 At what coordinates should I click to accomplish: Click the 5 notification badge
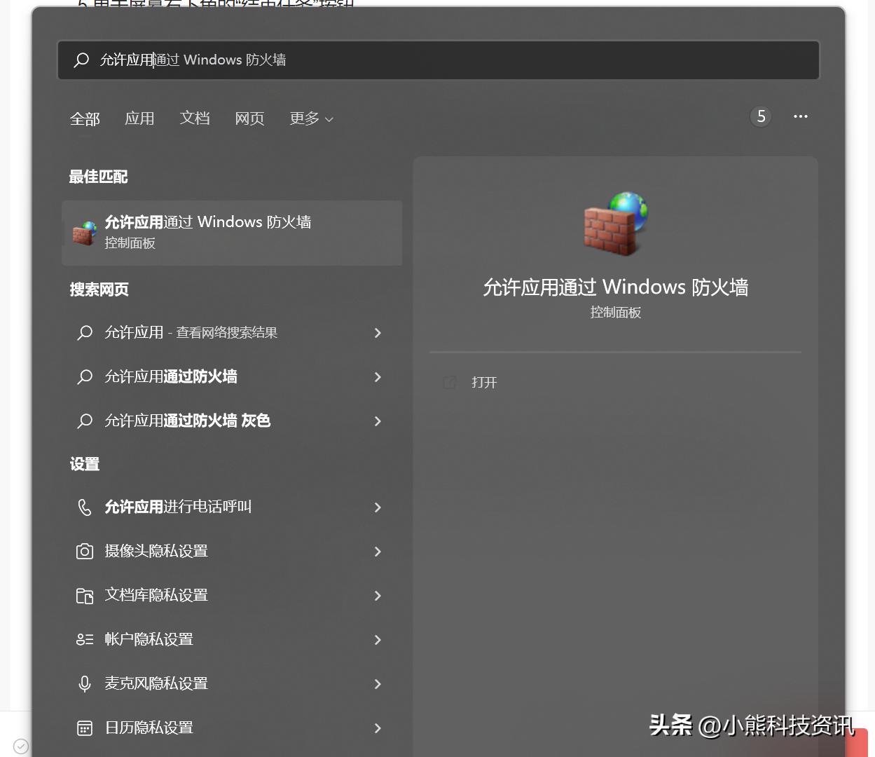tap(760, 116)
